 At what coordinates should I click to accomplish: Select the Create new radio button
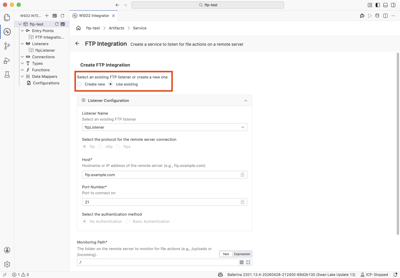(79, 84)
